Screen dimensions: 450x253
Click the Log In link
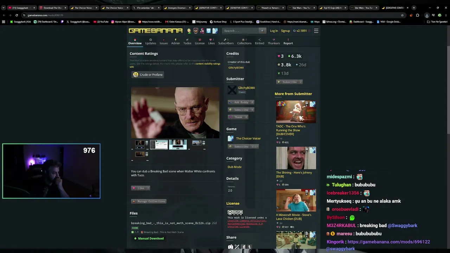click(274, 31)
